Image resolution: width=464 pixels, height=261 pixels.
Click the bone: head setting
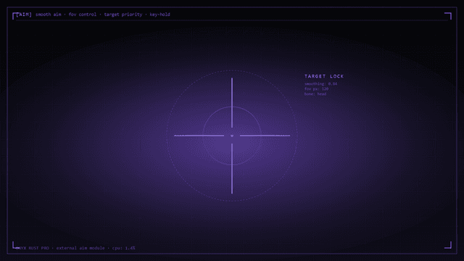[x=315, y=94]
